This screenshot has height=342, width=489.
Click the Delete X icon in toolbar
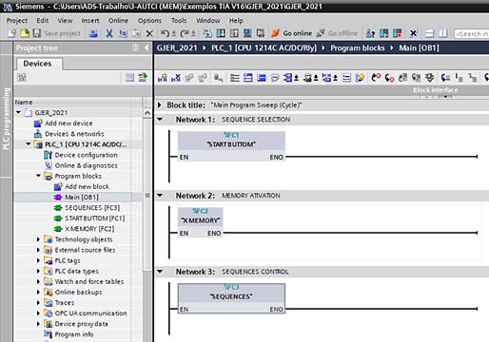click(149, 33)
